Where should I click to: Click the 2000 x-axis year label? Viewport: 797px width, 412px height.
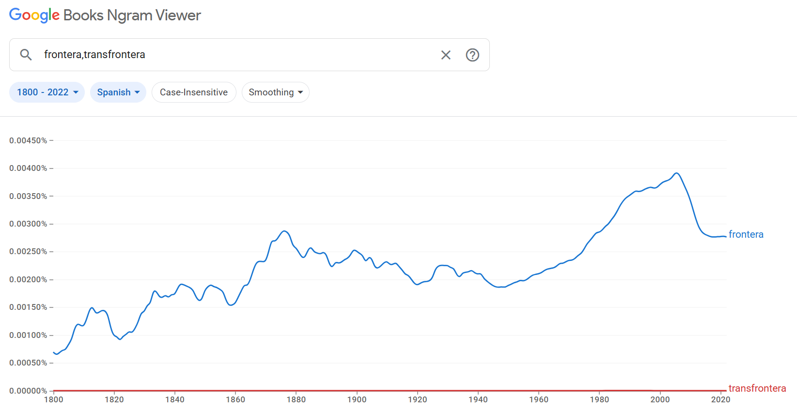(660, 399)
